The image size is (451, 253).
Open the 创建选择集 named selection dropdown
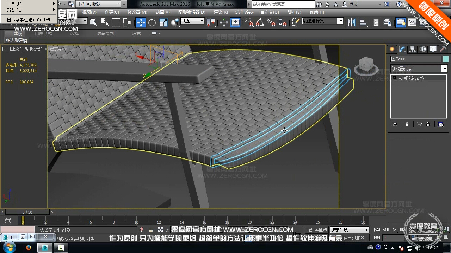[x=322, y=21]
